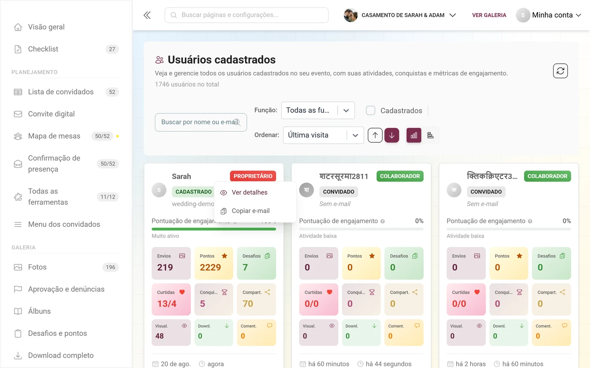This screenshot has width=590, height=368.
Task: Click home icon beside Visão geral
Action: [18, 27]
